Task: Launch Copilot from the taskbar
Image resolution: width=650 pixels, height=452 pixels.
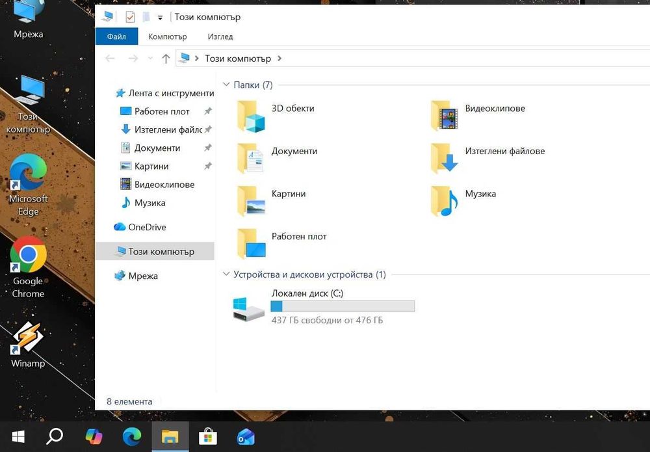Action: [x=94, y=436]
